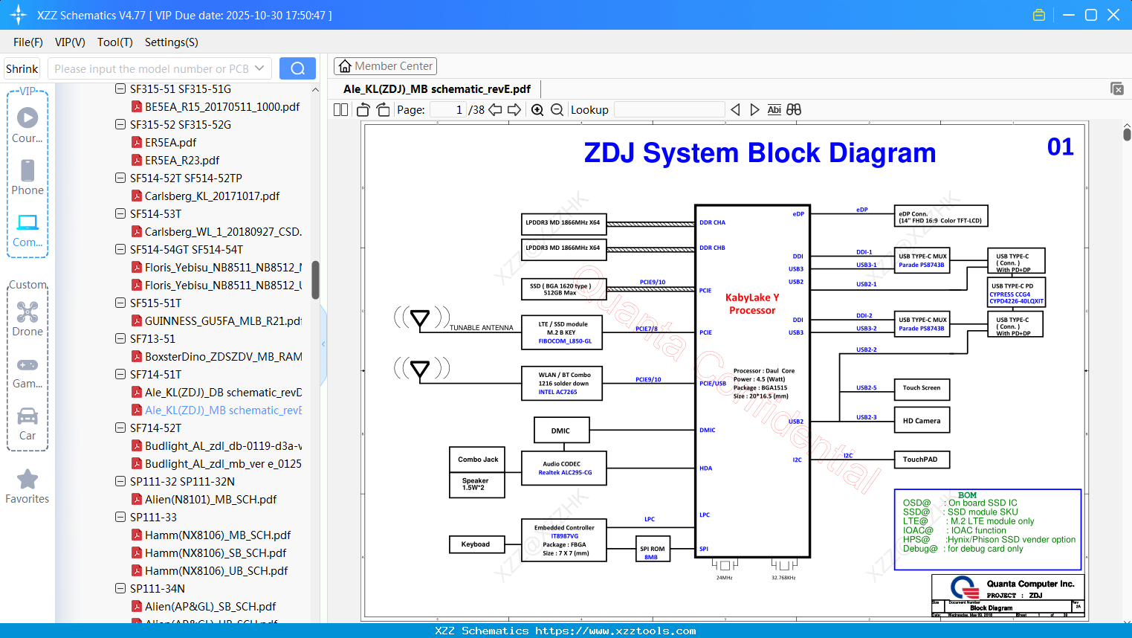Open ER5EA_R23.pdf in the tree
Image resolution: width=1132 pixels, height=638 pixels.
pyautogui.click(x=182, y=160)
